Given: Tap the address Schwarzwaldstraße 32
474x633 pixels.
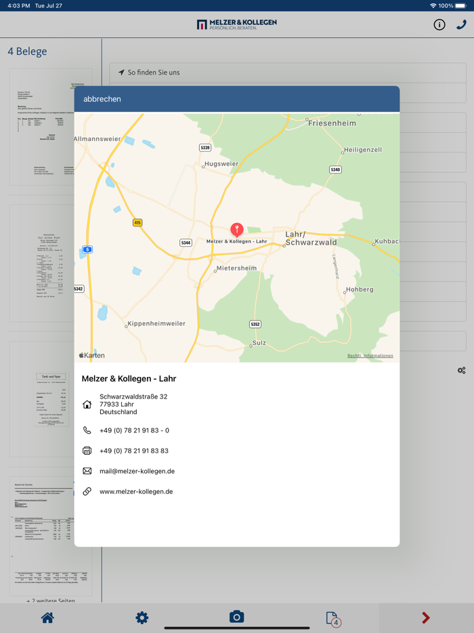Looking at the screenshot, I should 133,396.
